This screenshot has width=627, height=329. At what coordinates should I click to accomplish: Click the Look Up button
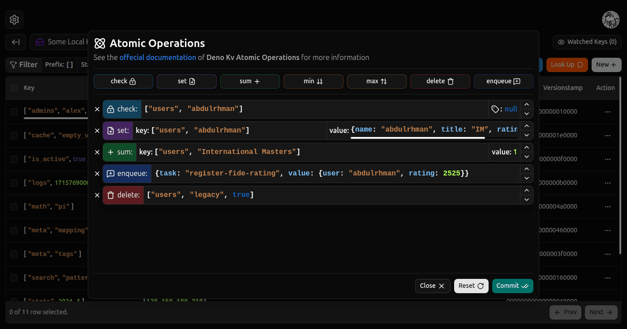567,65
